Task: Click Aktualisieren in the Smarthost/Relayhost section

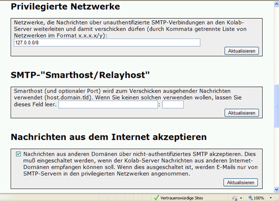Action: click(241, 113)
